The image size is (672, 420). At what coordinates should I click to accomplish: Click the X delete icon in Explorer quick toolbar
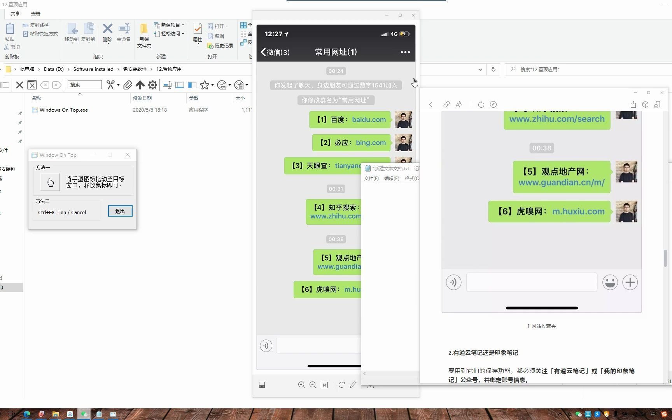[19, 85]
